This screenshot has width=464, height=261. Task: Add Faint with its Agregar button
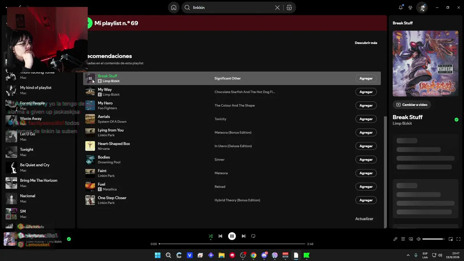(x=366, y=173)
